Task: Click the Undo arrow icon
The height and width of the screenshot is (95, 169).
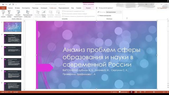Action: click(6, 4)
